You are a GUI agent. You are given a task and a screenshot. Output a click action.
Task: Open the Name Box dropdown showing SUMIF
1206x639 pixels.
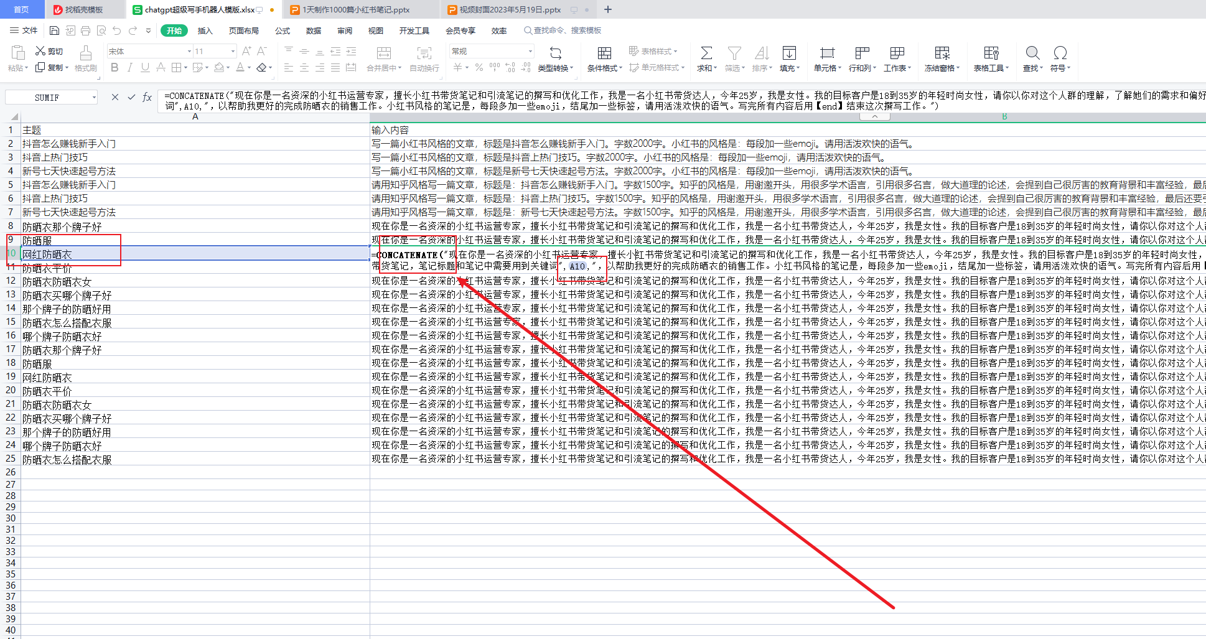point(94,97)
